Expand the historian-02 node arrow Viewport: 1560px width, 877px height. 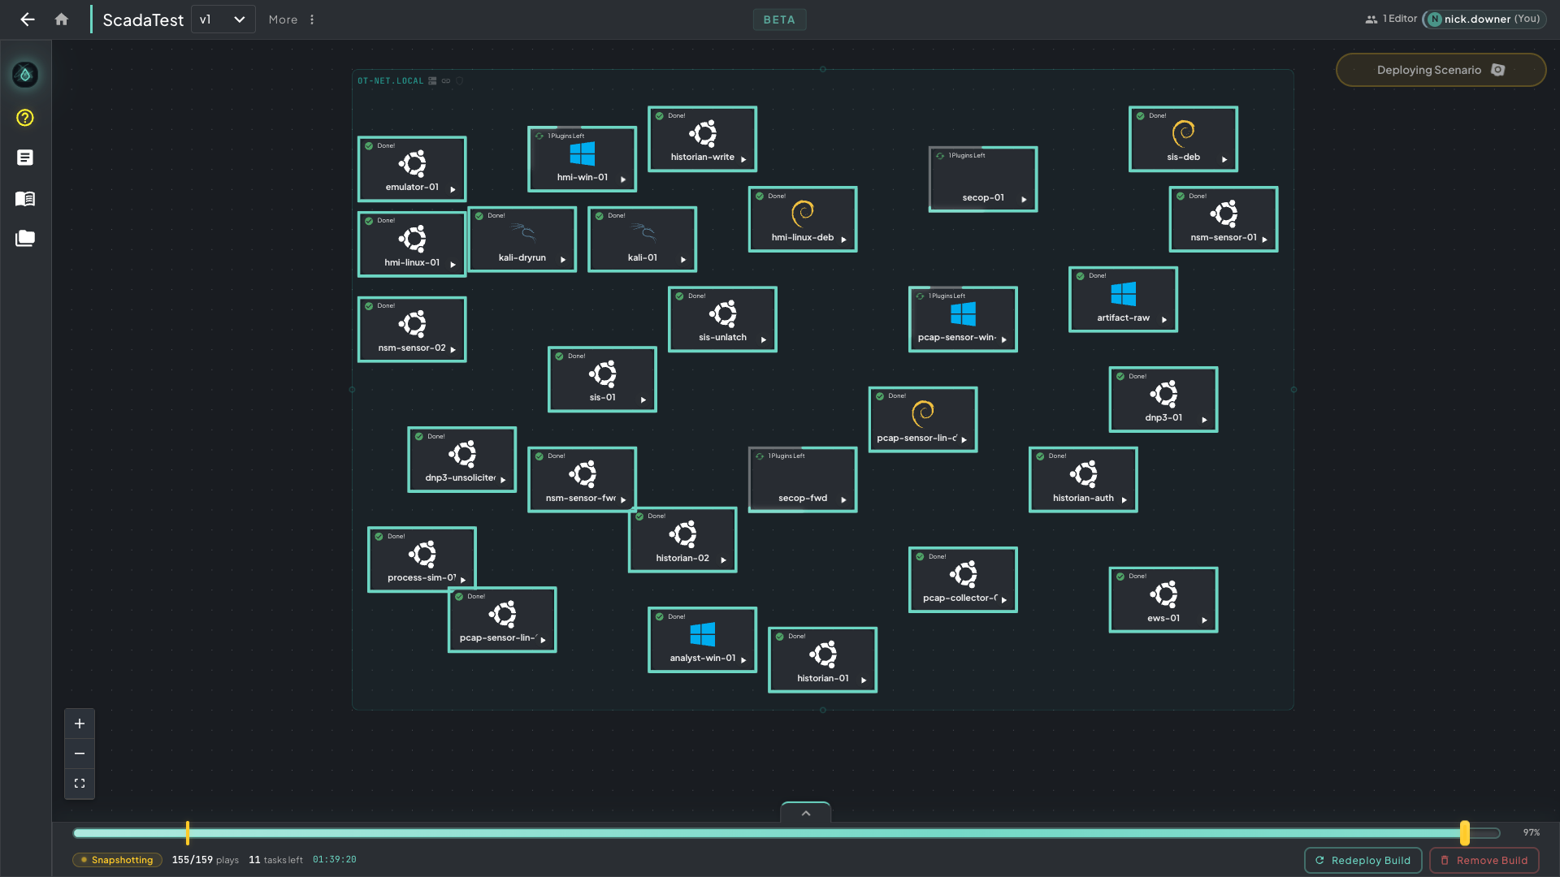click(723, 560)
